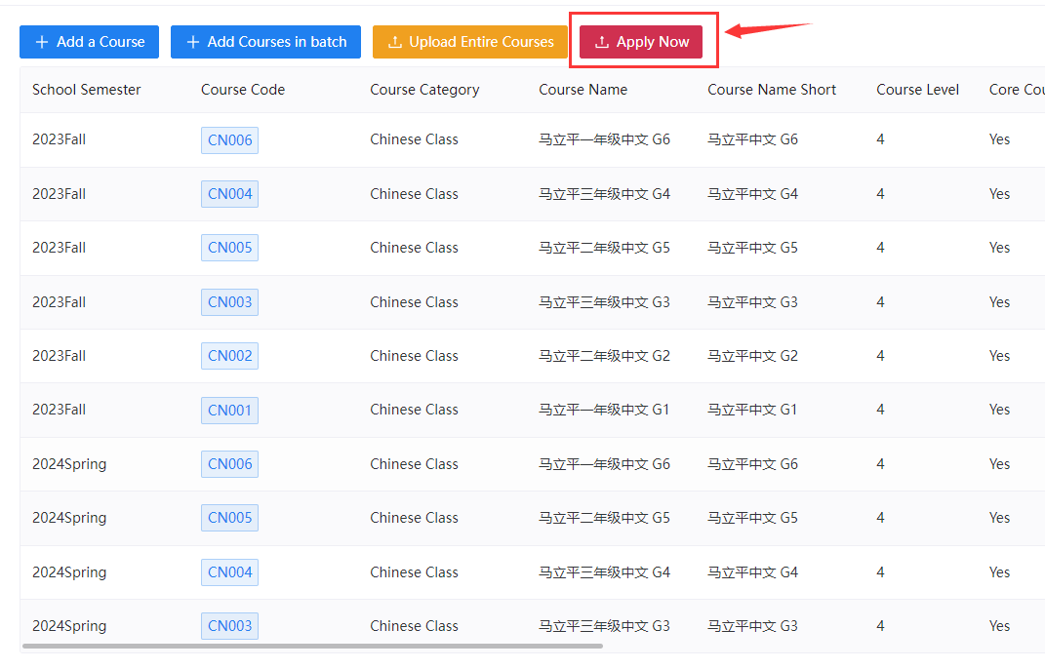Click plus icon on Add Courses in batch

192,42
